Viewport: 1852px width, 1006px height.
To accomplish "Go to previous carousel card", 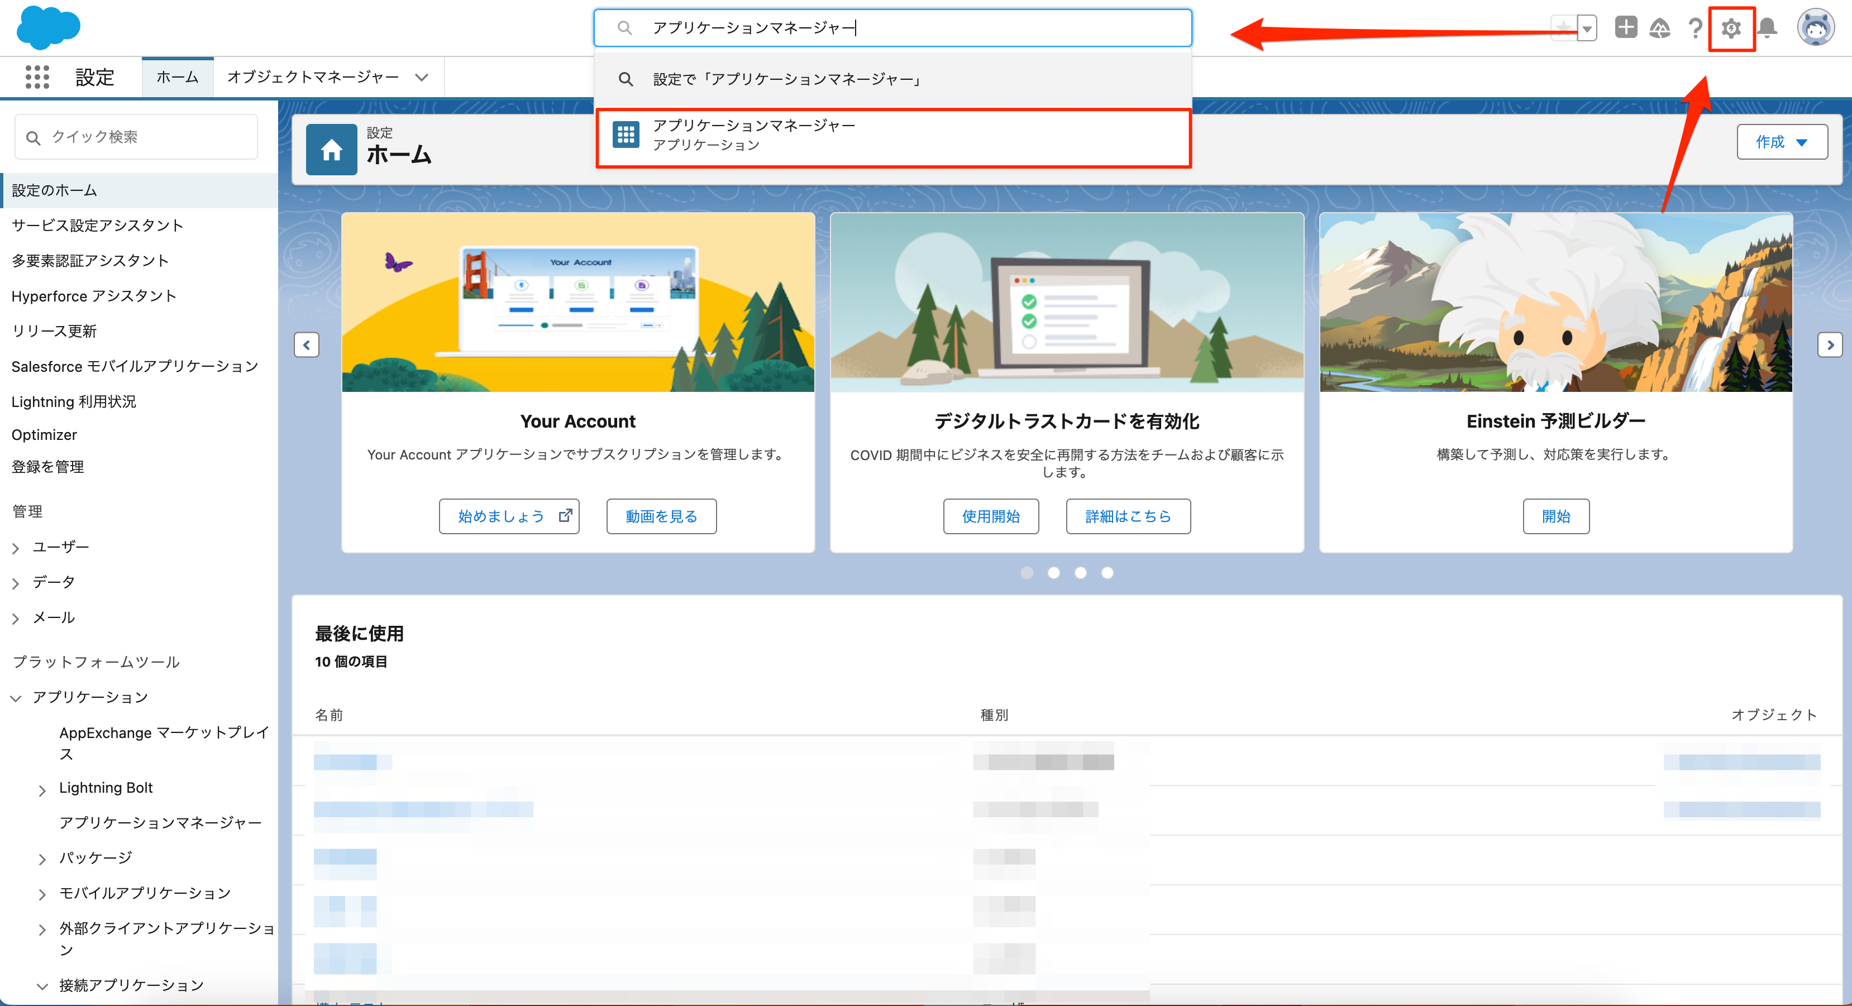I will [306, 345].
